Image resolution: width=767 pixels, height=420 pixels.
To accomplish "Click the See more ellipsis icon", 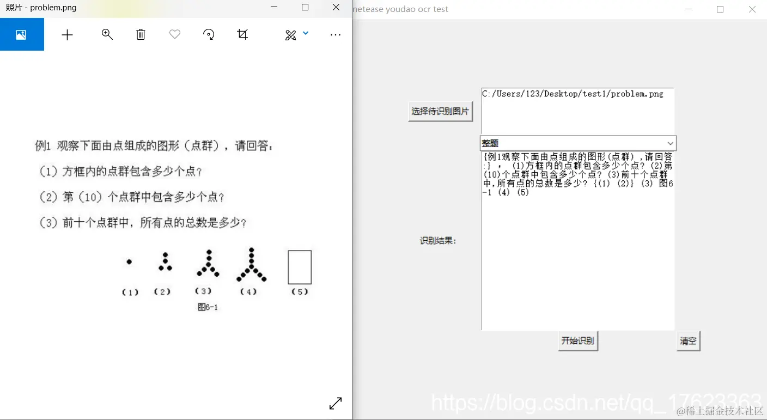I will click(335, 34).
